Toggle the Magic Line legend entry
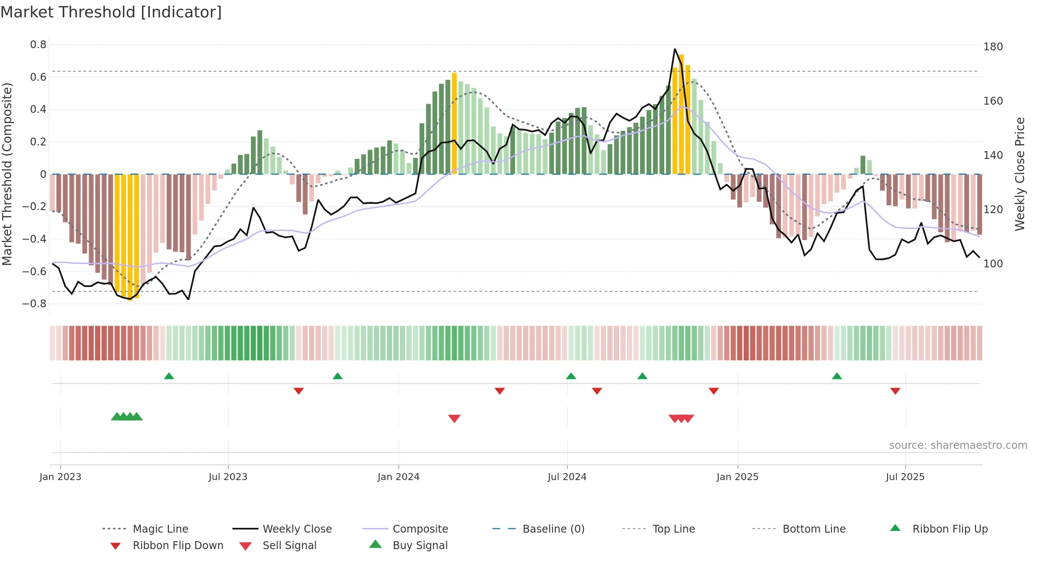 [145, 529]
